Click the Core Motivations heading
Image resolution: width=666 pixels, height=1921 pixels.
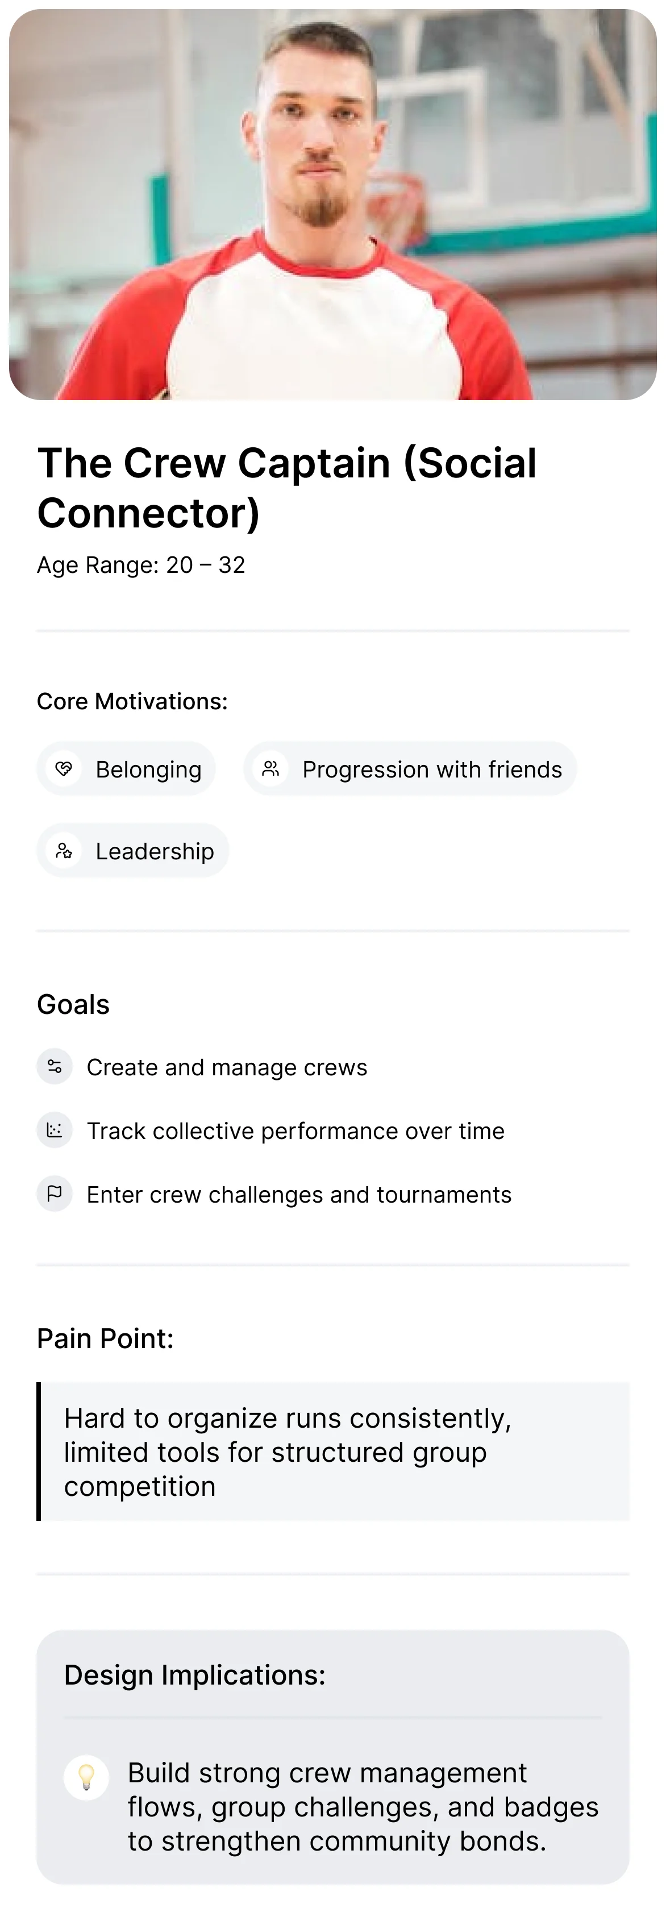pos(132,701)
